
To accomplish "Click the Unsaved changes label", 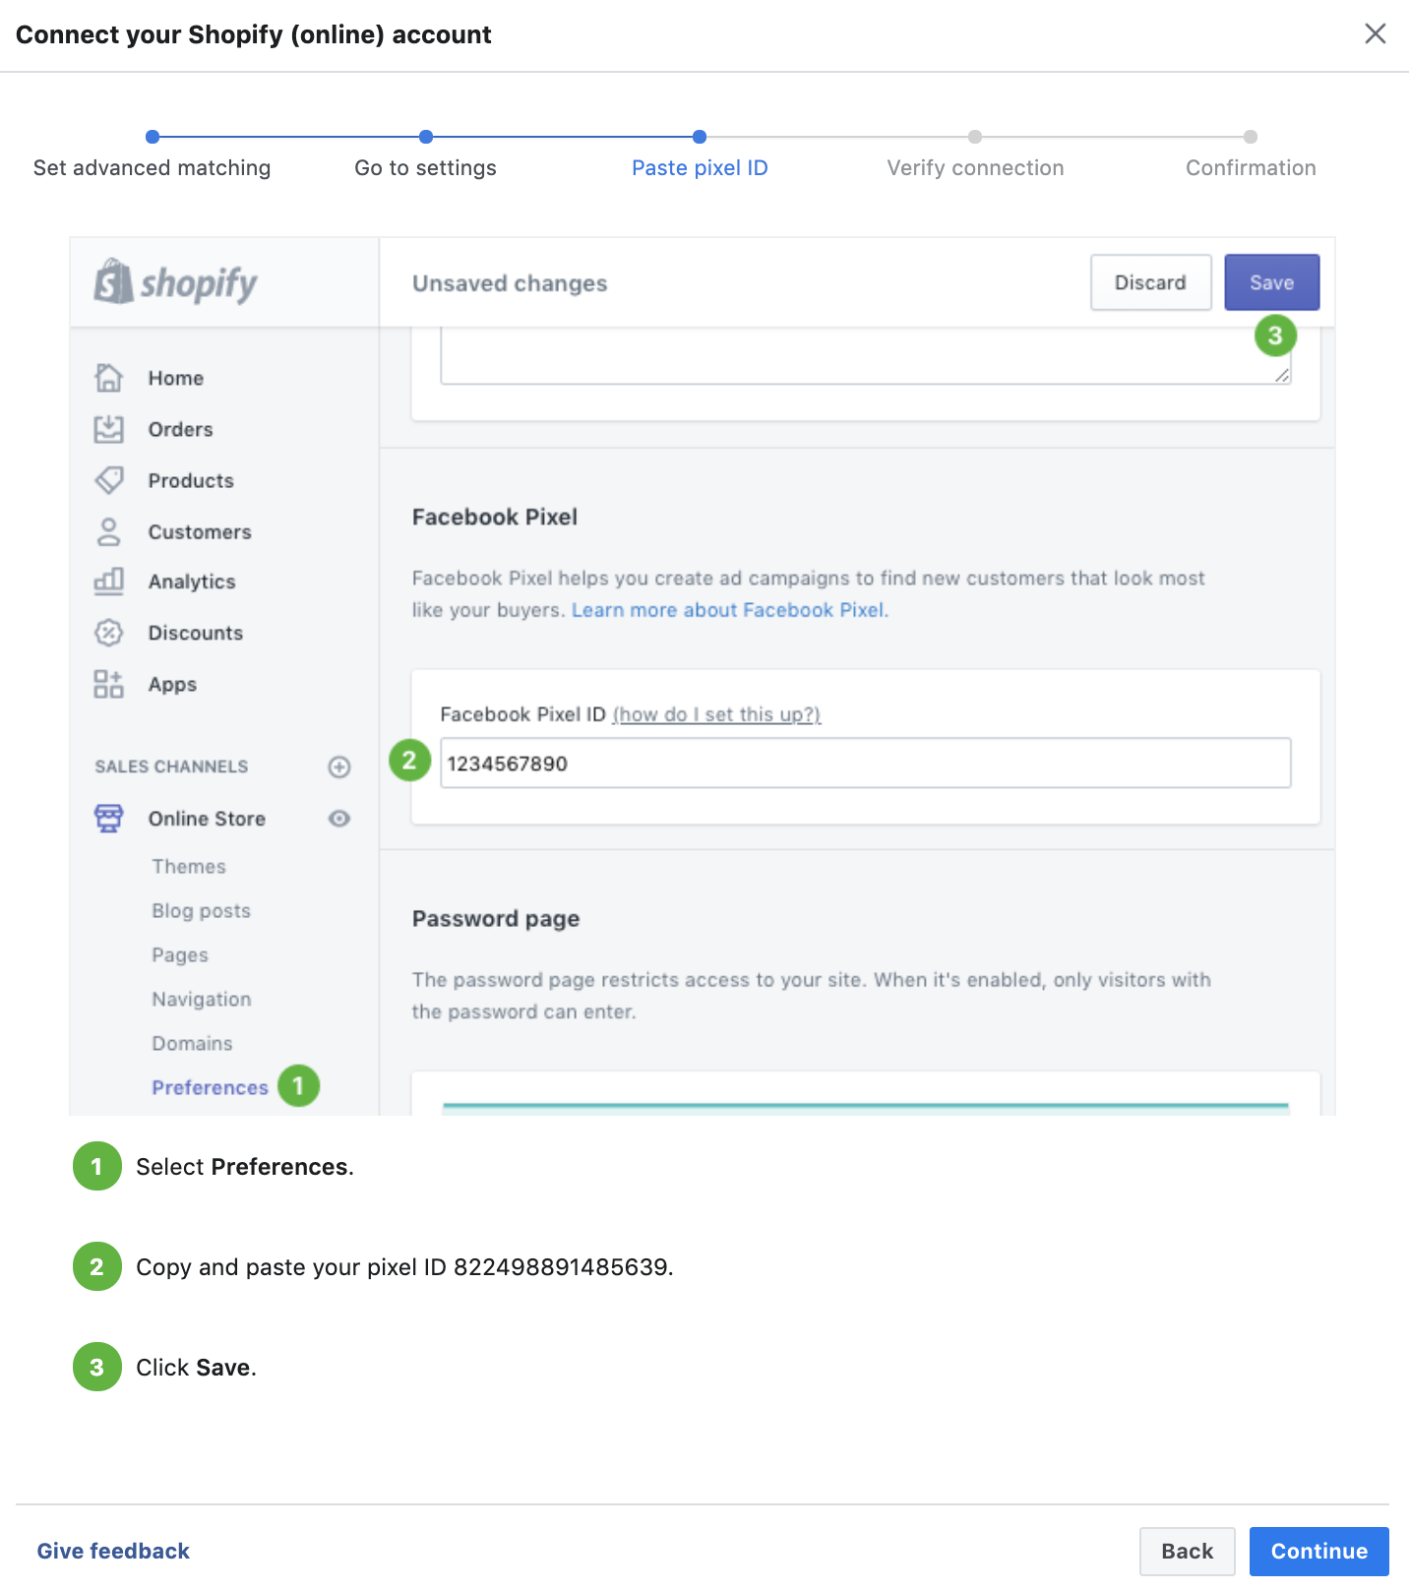I will [510, 283].
